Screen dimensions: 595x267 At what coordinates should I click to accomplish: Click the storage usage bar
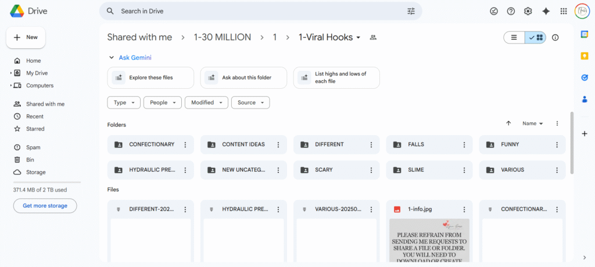[46, 182]
